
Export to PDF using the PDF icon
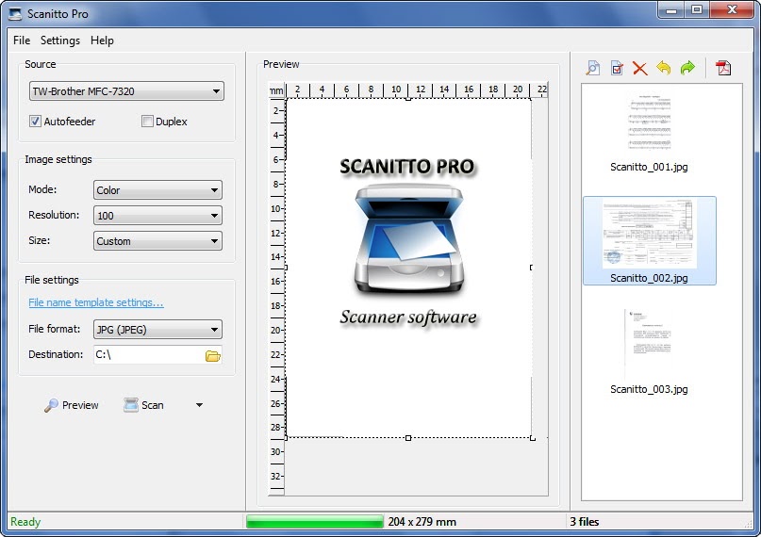(x=723, y=68)
